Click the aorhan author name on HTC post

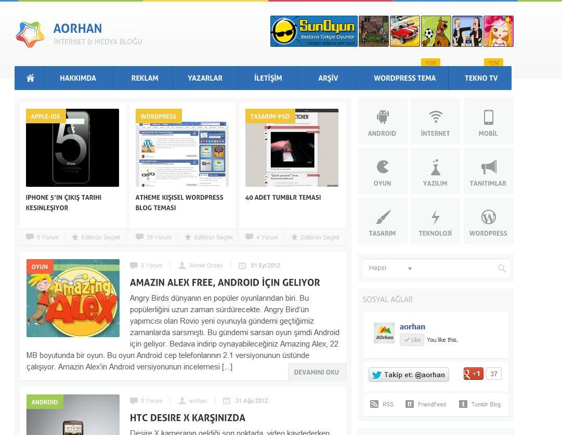[198, 401]
